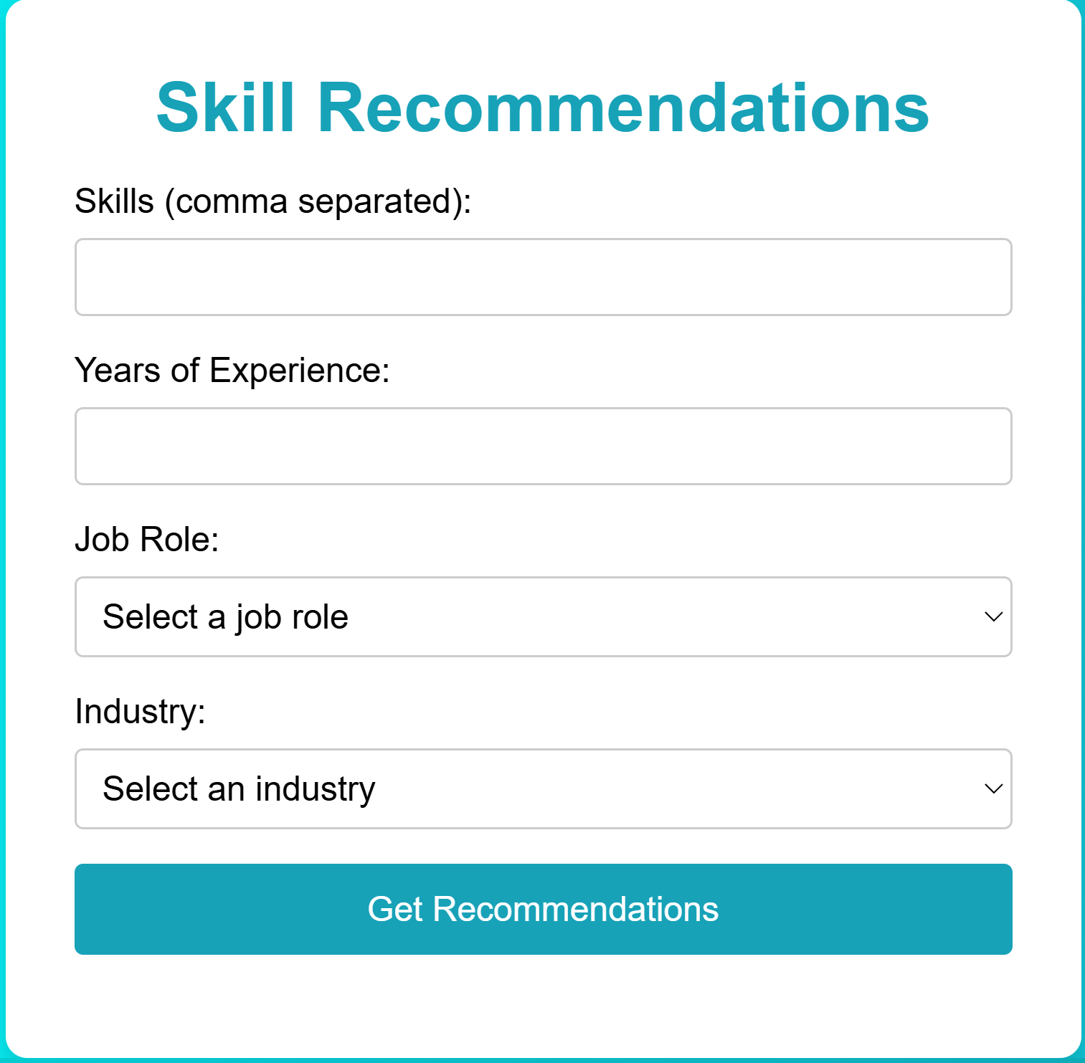
Task: Click the "Skills (comma separated):" label
Action: [273, 201]
